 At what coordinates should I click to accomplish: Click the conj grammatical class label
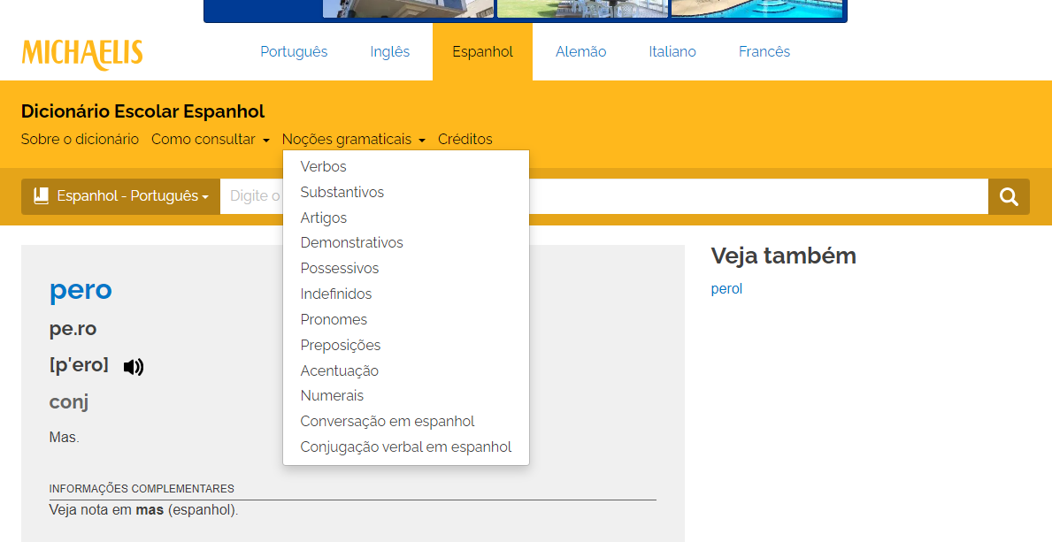[x=69, y=402]
